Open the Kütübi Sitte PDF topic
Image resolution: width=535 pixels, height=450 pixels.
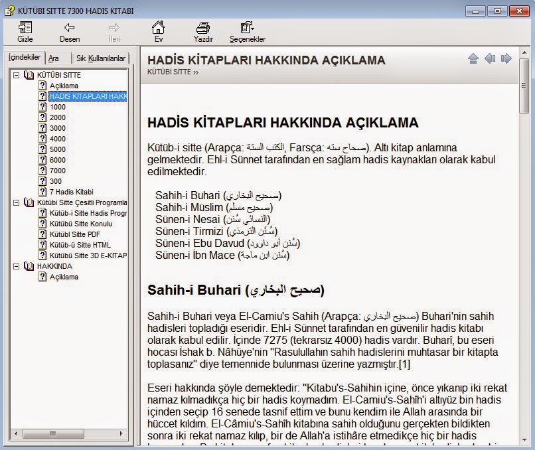click(74, 234)
